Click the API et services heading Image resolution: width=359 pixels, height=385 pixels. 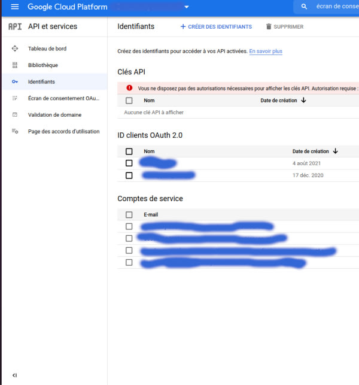pos(53,26)
